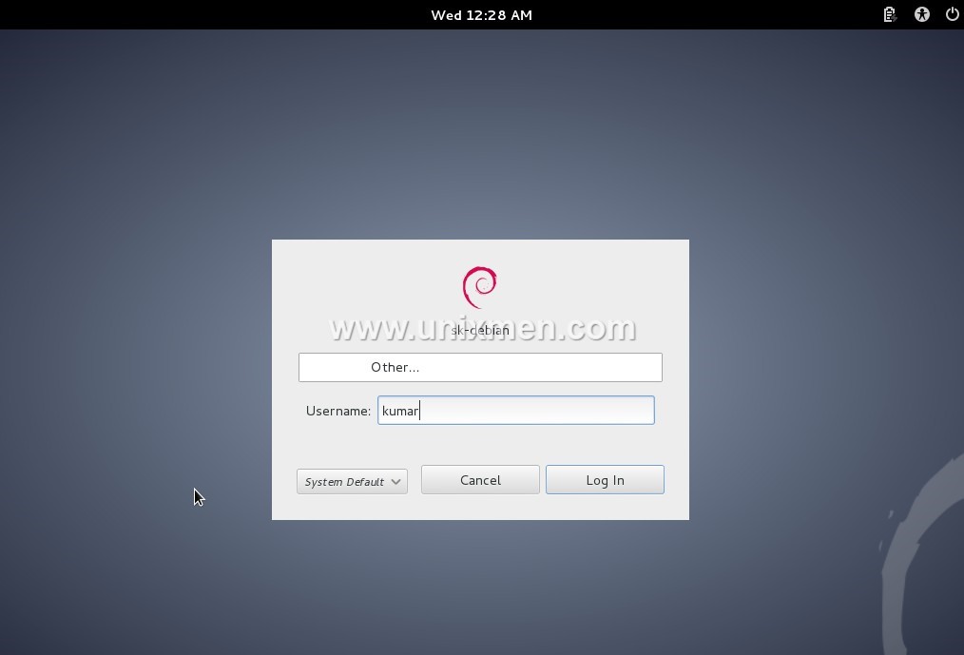This screenshot has width=964, height=655.
Task: Open the System Default session dropdown
Action: [353, 482]
